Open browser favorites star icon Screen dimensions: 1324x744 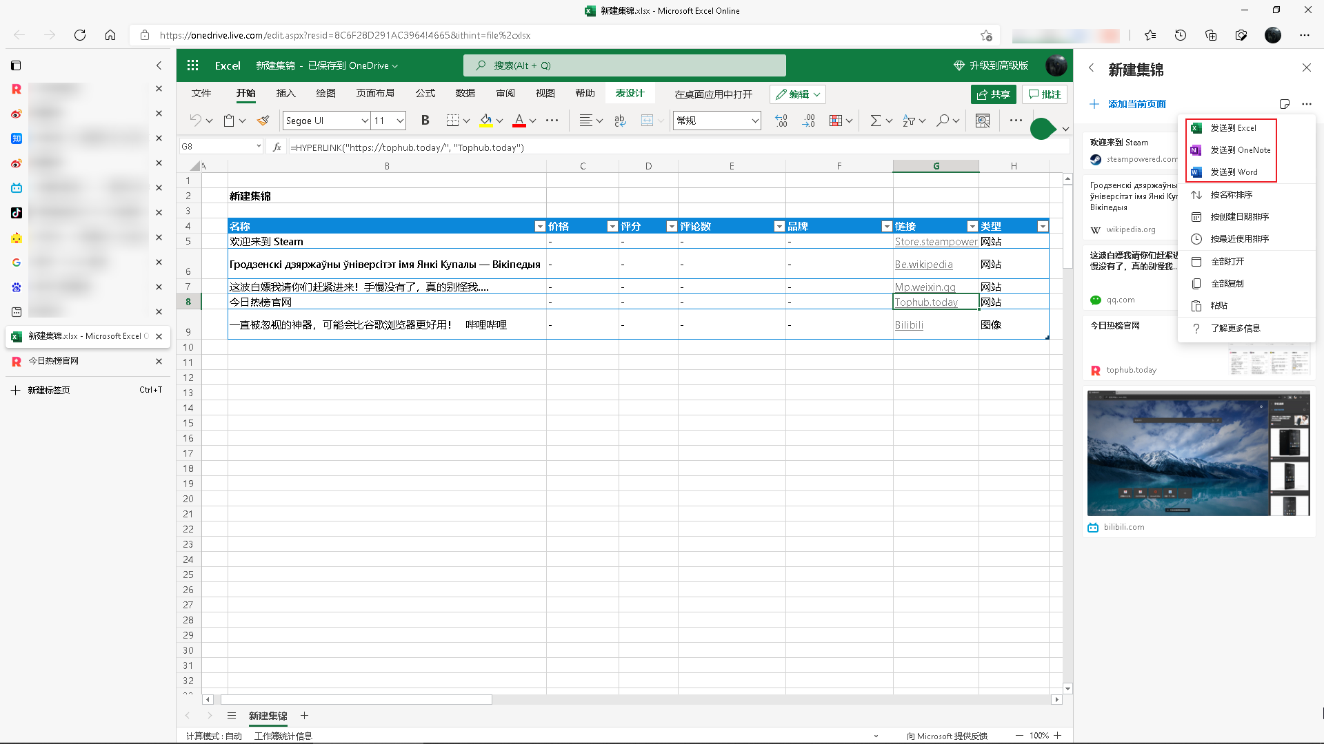point(1150,35)
